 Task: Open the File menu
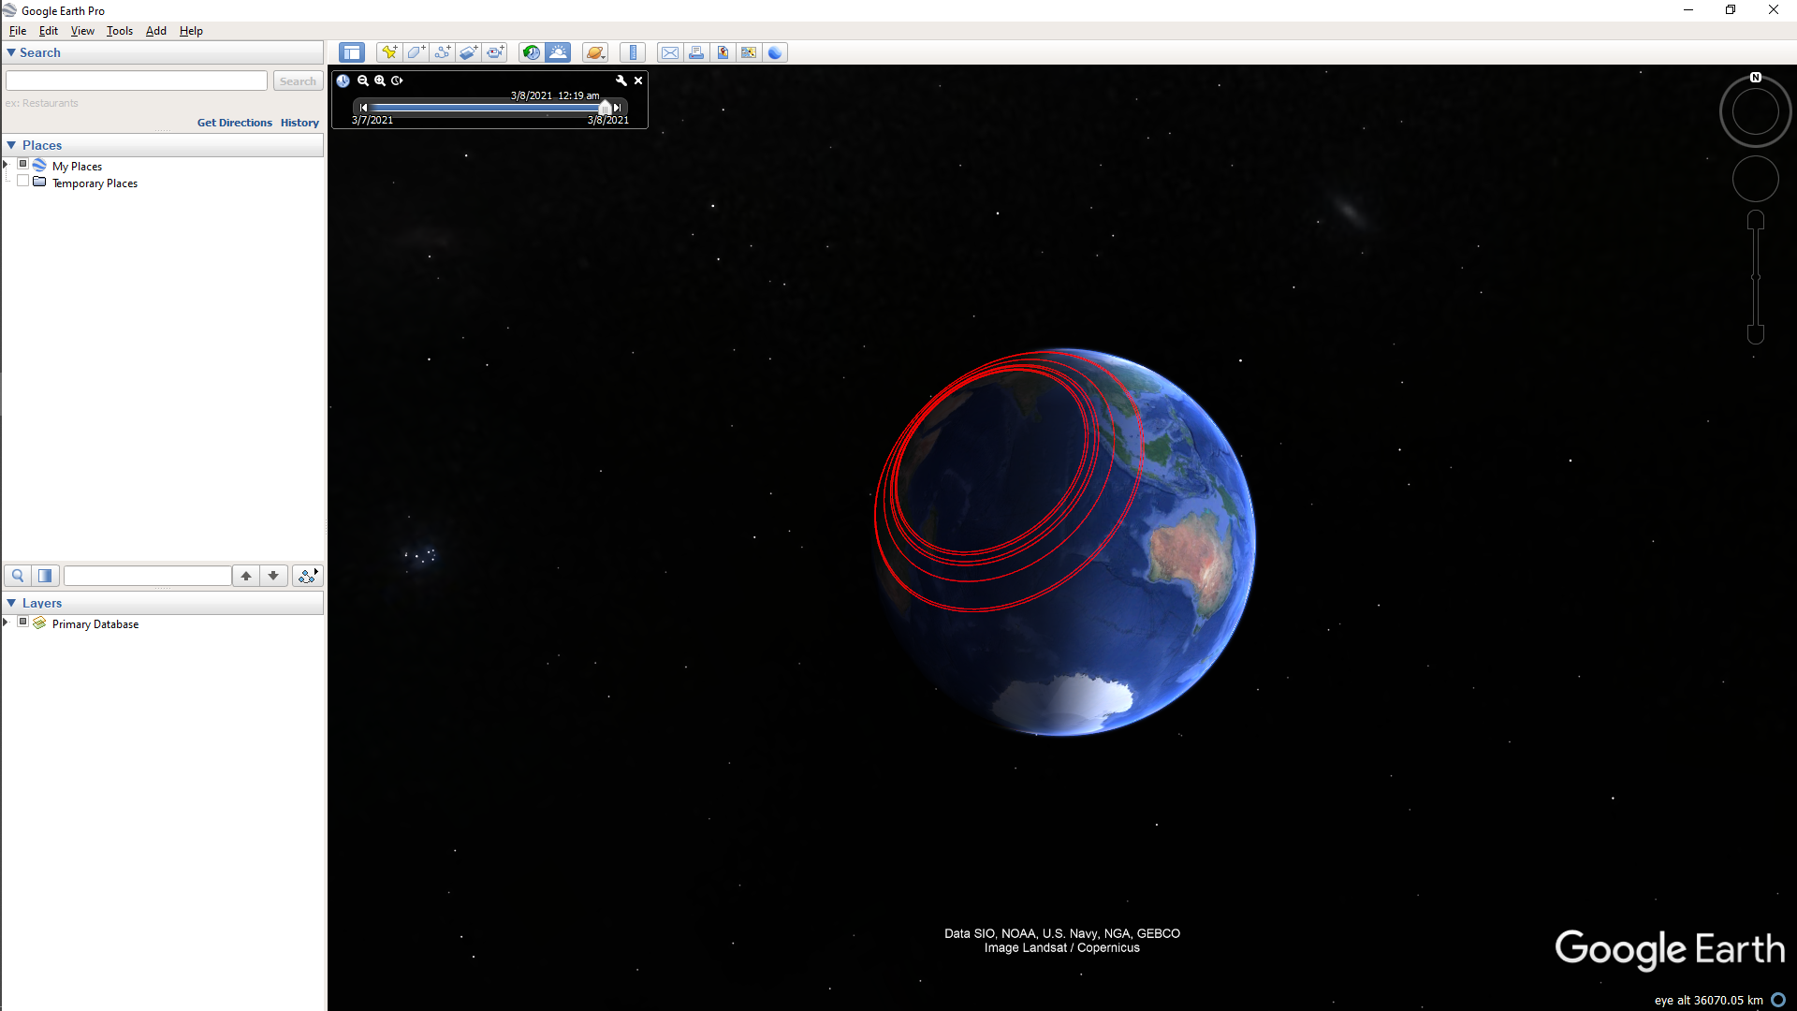(x=18, y=31)
